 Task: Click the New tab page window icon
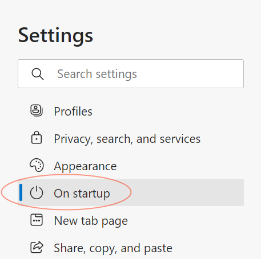pos(37,220)
